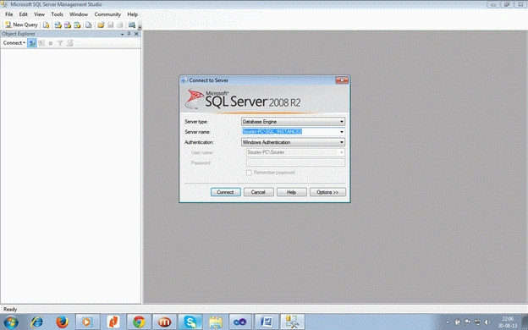The image size is (528, 330).
Task: Open the Community menu
Action: (x=107, y=14)
